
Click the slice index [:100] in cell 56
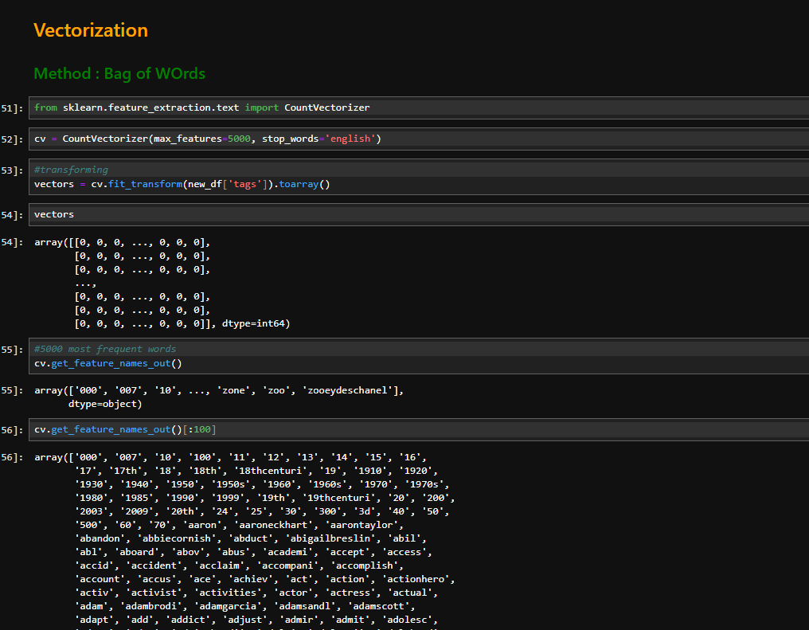coord(199,430)
